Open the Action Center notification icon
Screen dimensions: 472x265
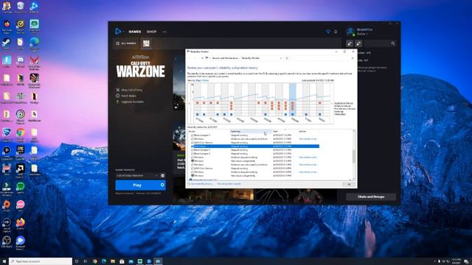(466, 261)
